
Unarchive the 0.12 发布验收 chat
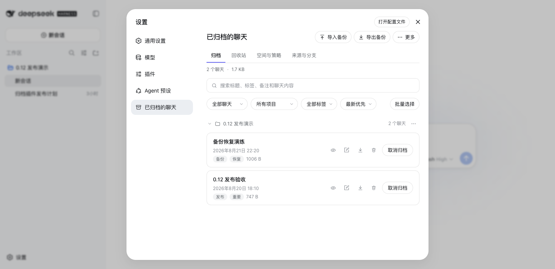tap(397, 188)
